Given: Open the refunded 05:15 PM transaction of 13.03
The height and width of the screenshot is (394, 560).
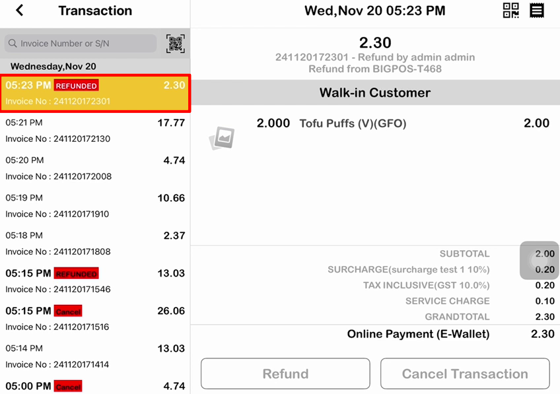Looking at the screenshot, I should click(x=95, y=281).
